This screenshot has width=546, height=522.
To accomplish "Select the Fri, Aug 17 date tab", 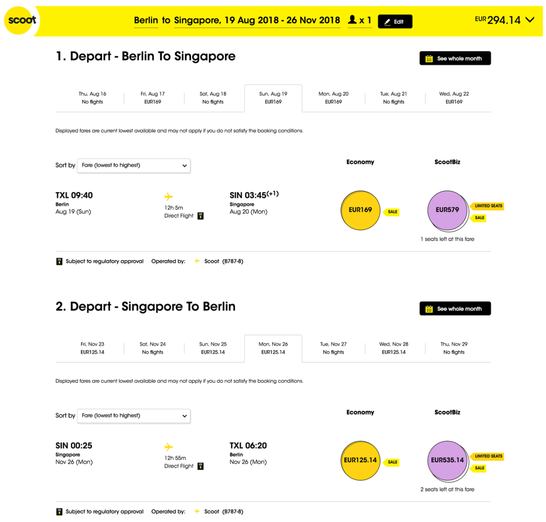I will tap(153, 98).
